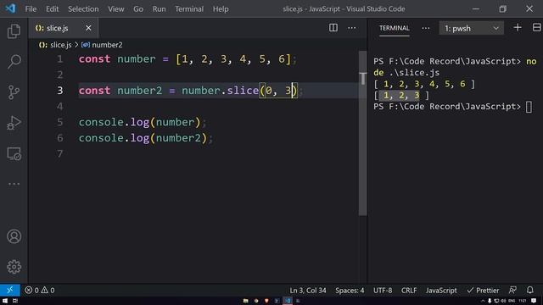Open Brave browser on the taskbar
Screen dimensions: 543x305
click(x=266, y=301)
